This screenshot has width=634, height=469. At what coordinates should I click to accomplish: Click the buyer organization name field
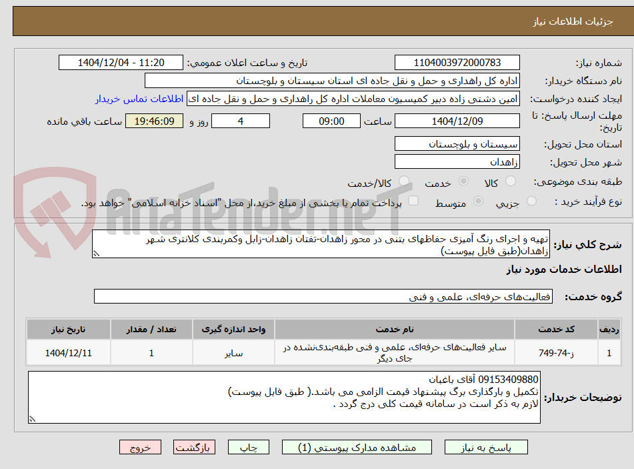point(332,81)
